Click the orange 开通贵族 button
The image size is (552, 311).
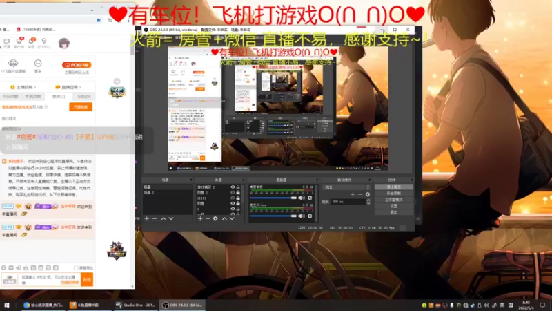pyautogui.click(x=81, y=107)
